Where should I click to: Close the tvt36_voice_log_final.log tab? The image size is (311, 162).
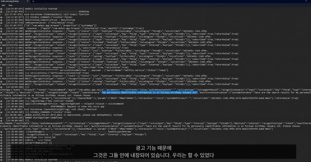[27, 1]
